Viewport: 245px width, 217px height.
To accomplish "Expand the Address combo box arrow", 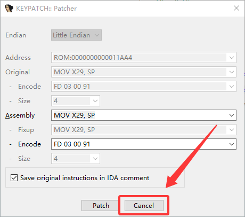I will [x=232, y=58].
